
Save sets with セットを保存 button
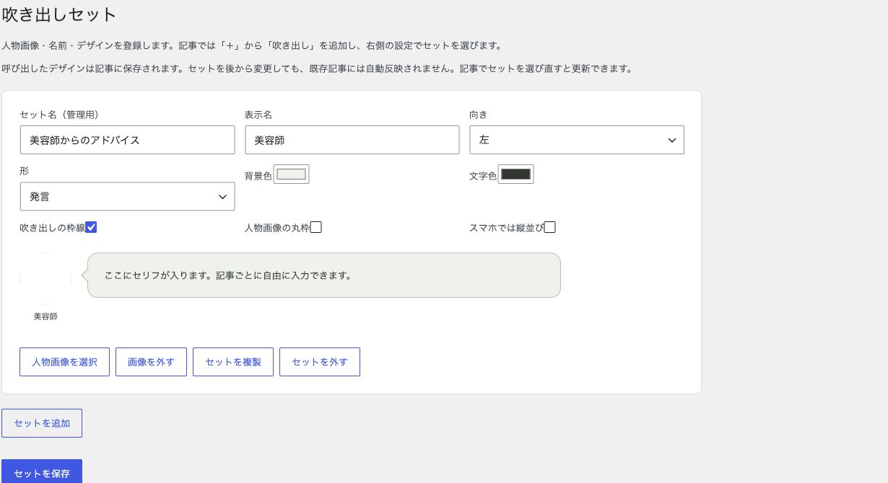coord(42,472)
